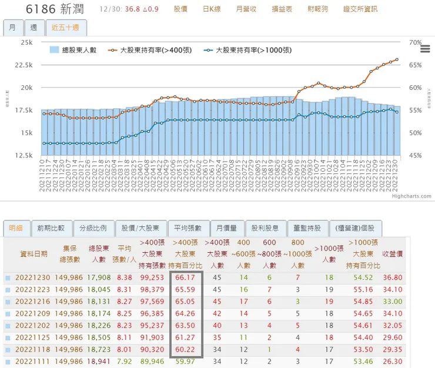Click blue square icon beside row 20221118
This screenshot has height=368, width=435.
(8, 350)
